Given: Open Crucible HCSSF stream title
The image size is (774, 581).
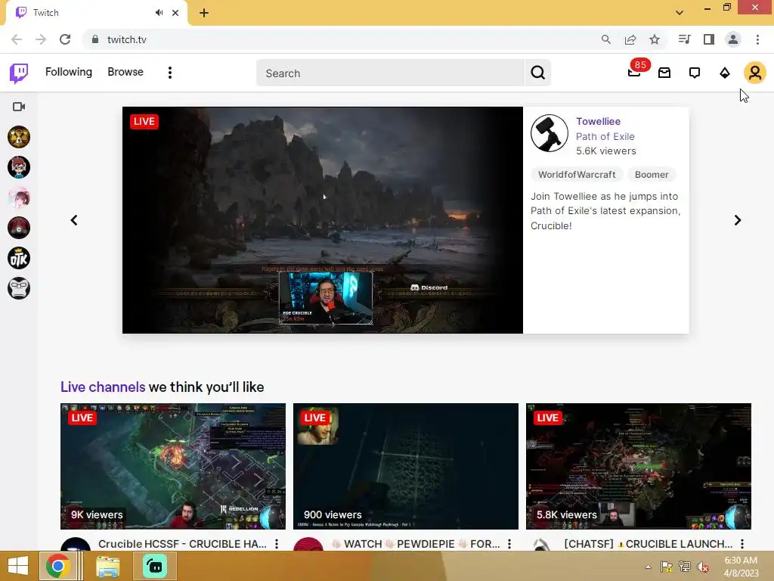Looking at the screenshot, I should 182,544.
